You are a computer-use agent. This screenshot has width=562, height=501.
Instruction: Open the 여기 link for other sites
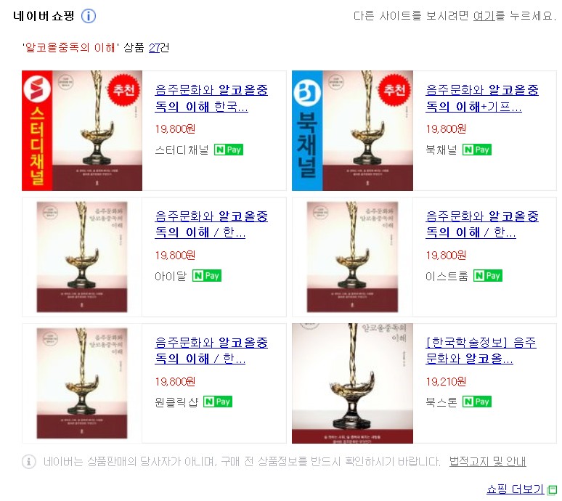[x=484, y=16]
